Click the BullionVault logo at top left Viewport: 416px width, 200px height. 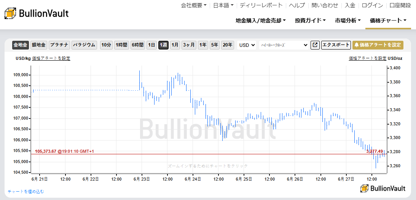36,13
